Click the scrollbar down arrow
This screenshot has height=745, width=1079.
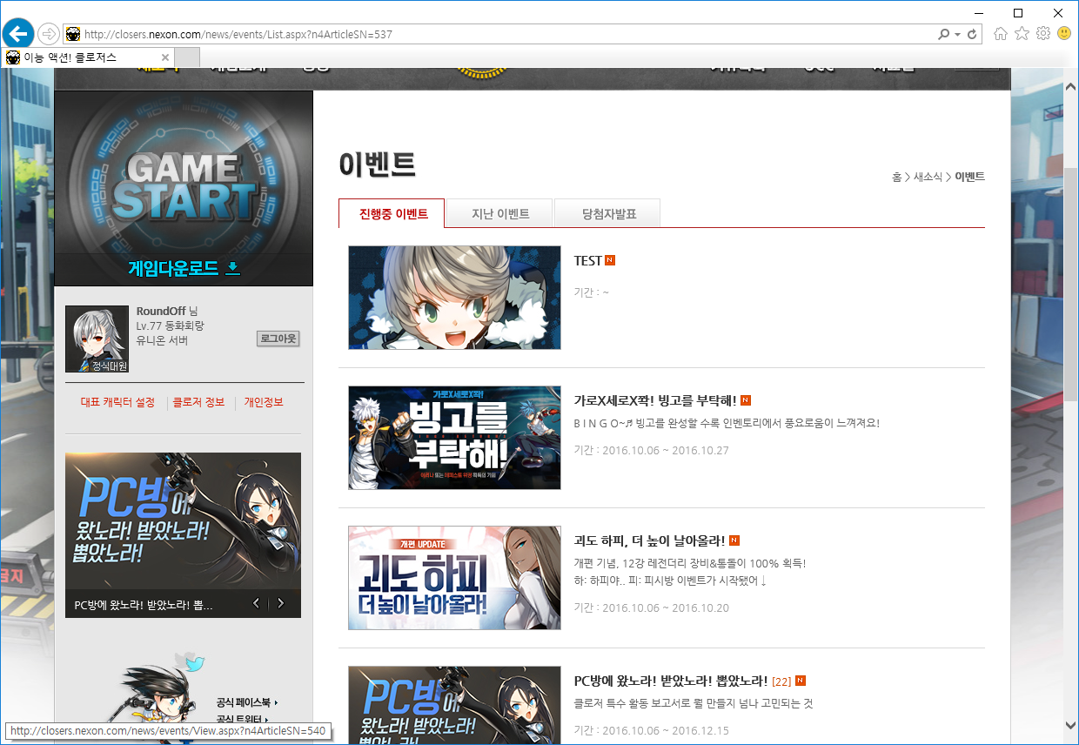1070,724
